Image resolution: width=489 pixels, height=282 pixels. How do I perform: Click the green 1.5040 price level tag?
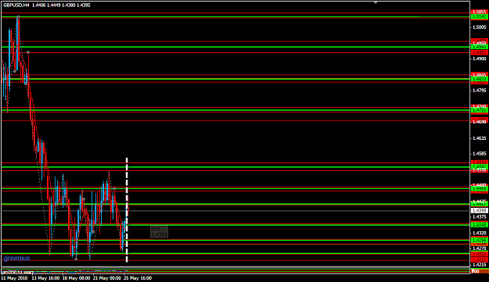pyautogui.click(x=480, y=16)
